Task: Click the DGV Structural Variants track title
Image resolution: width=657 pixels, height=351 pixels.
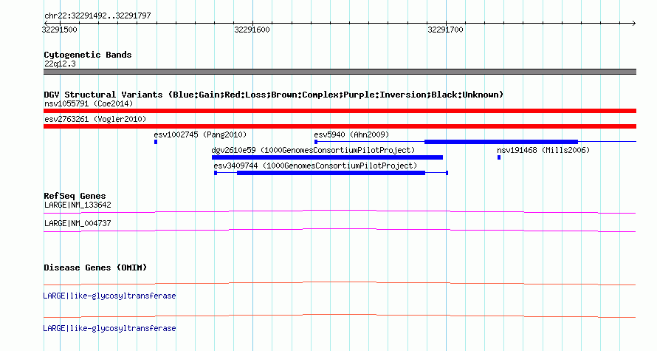Action: click(273, 95)
